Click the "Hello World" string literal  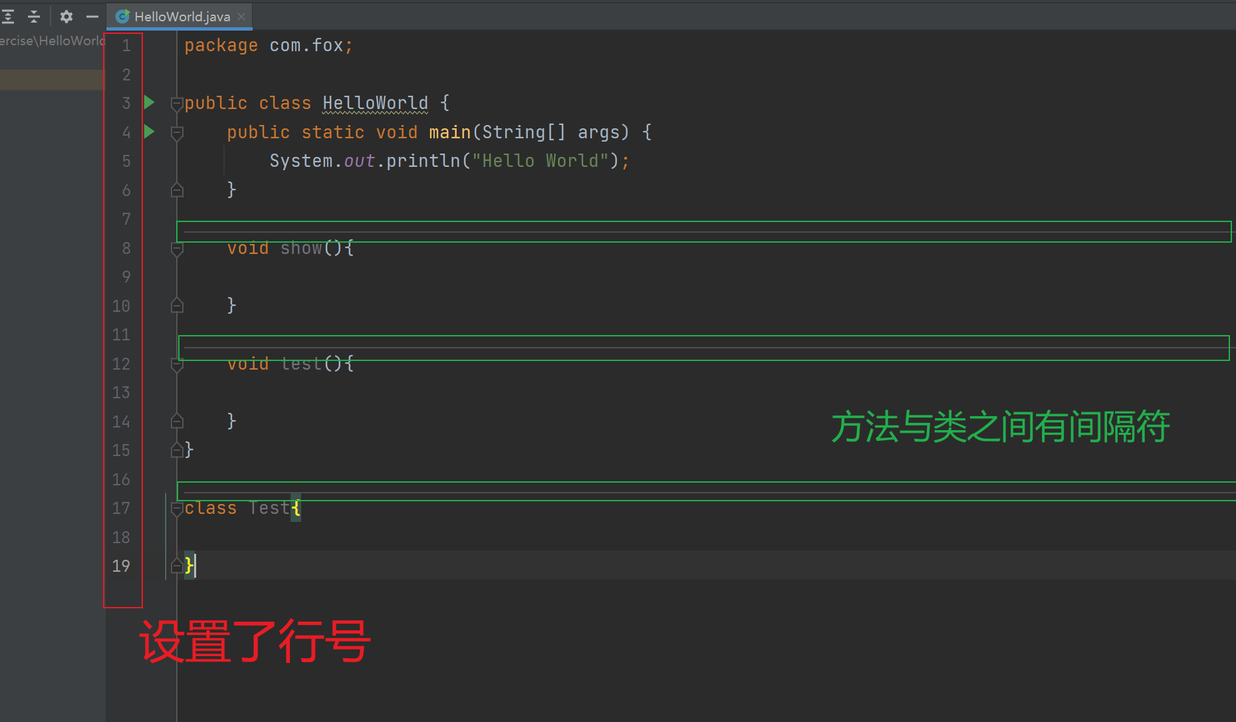coord(541,161)
